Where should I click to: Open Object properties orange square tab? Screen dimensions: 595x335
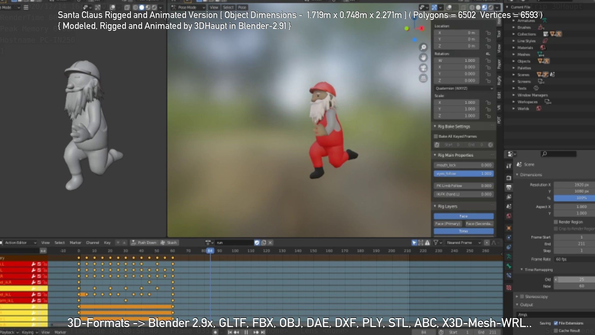tap(509, 228)
